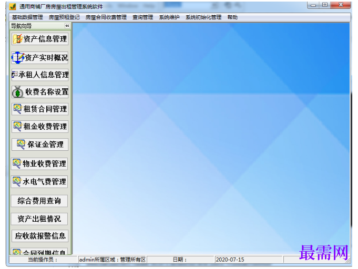Open 资产信息管理 from the navigation panel

tap(40, 39)
